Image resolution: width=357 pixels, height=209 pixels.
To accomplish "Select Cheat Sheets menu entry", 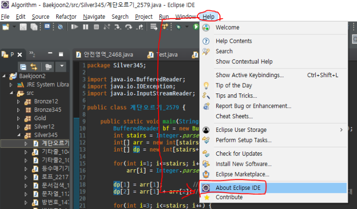I will (x=274, y=116).
